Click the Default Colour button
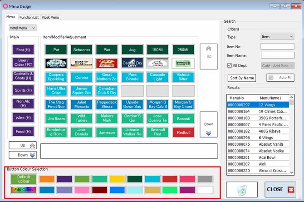 tap(24, 179)
